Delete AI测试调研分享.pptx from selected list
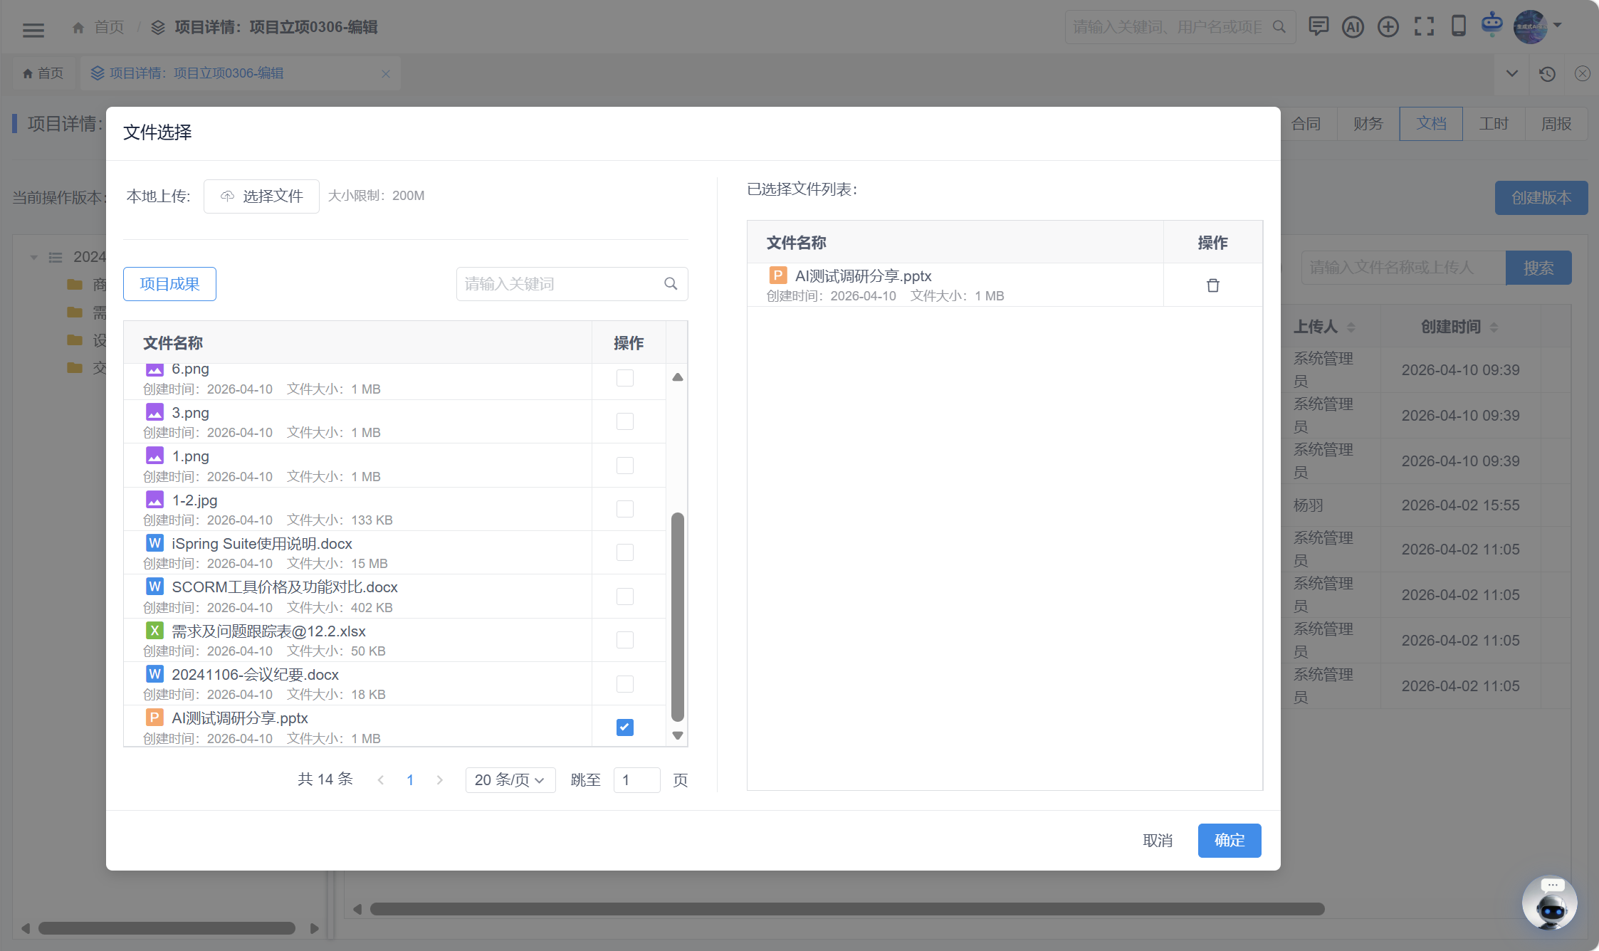1599x951 pixels. click(1212, 285)
